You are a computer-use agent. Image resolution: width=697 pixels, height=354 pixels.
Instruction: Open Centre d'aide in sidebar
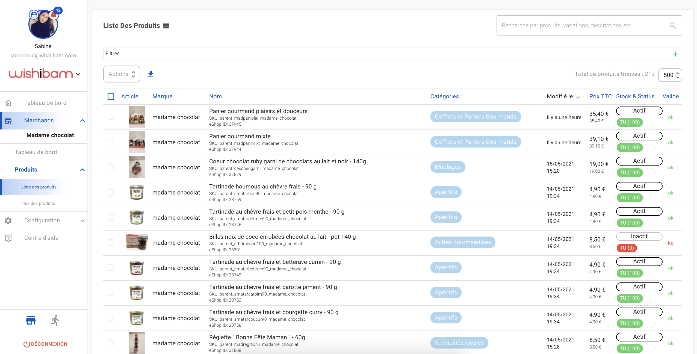pos(41,238)
